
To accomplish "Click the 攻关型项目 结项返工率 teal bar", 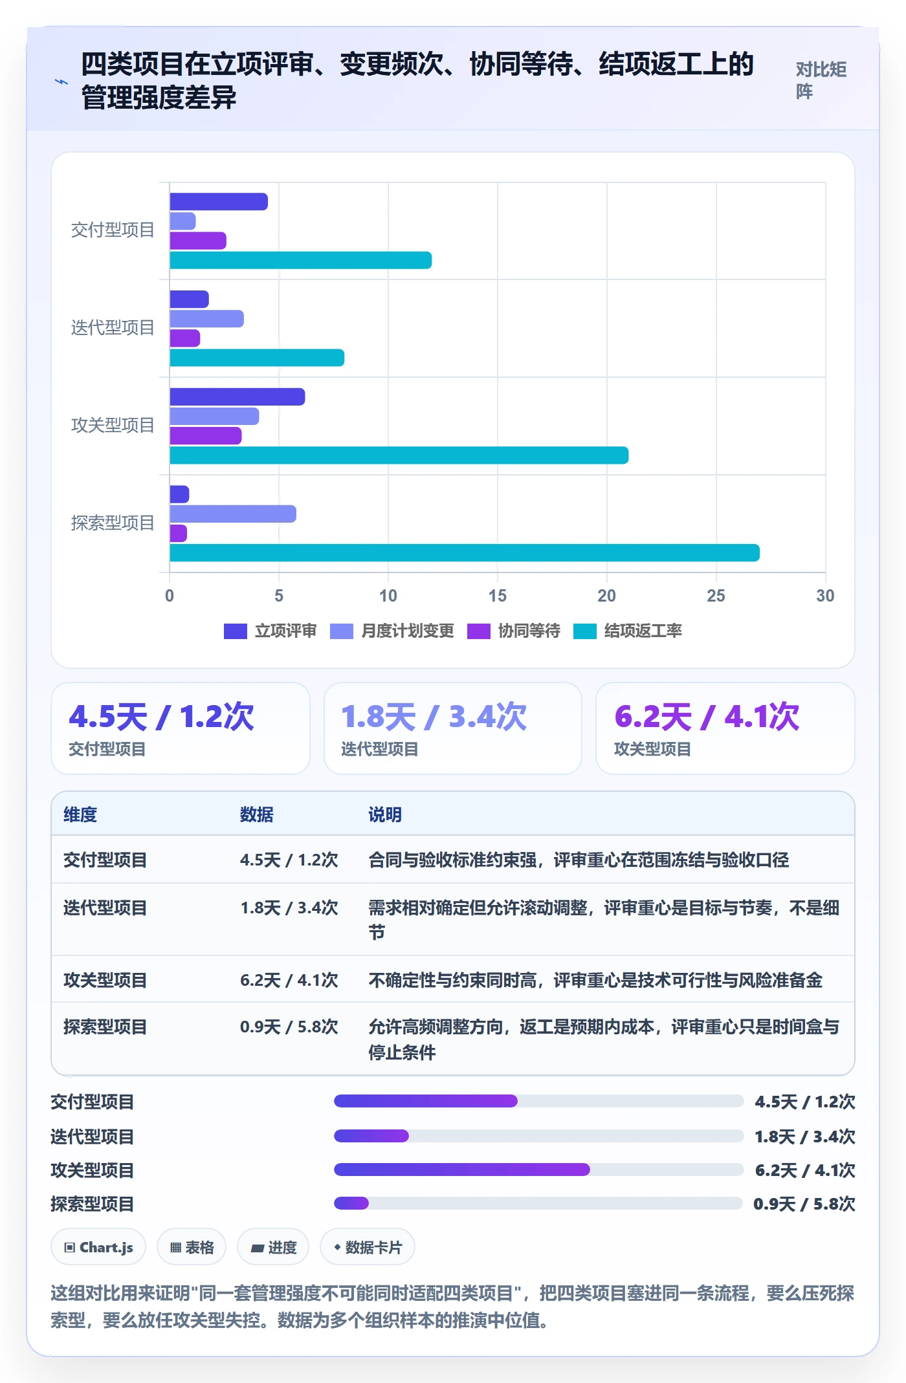I will tap(399, 455).
